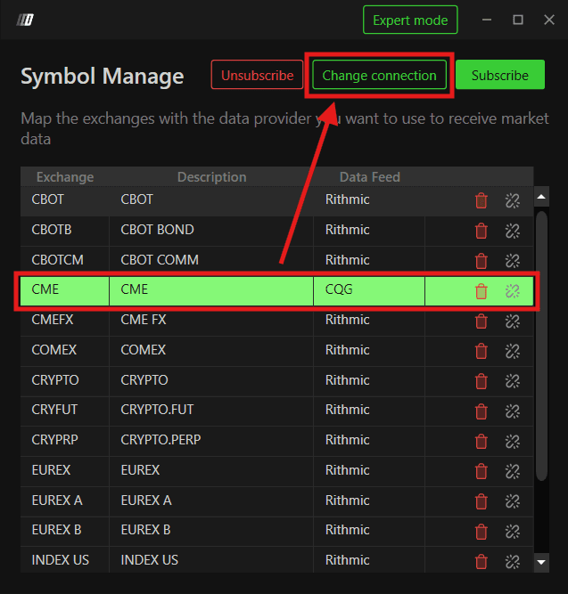Delete the EUREX A mapping
568x594 pixels.
pos(482,501)
